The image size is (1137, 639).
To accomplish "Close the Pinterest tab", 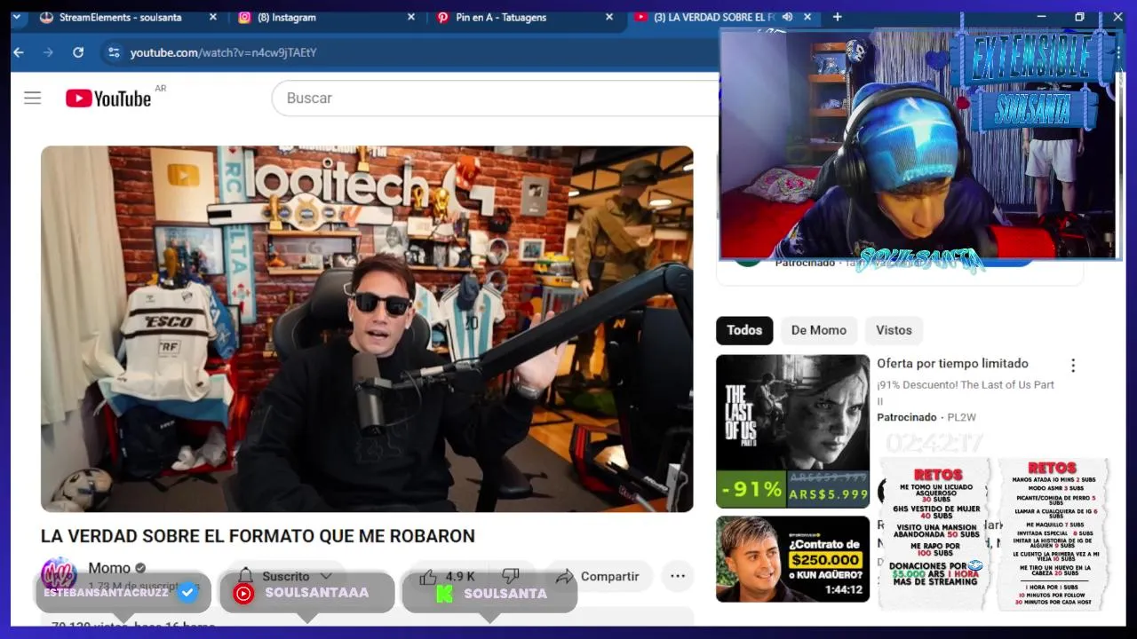I will (609, 17).
